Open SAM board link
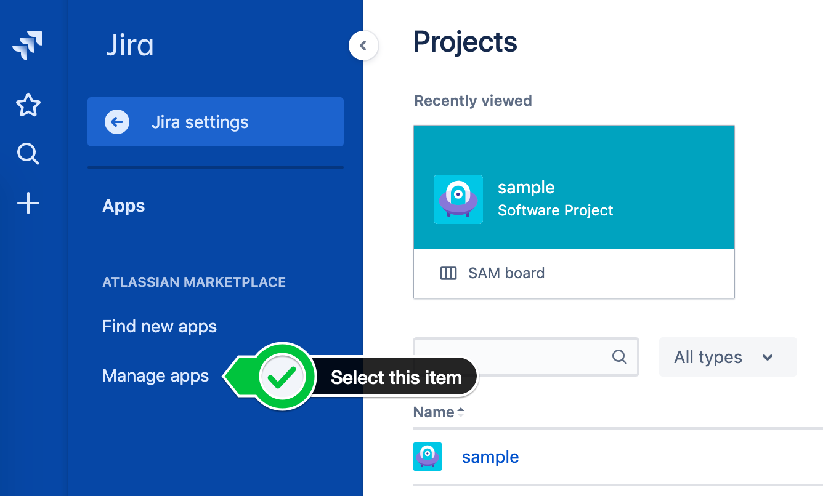The width and height of the screenshot is (823, 496). pos(506,273)
